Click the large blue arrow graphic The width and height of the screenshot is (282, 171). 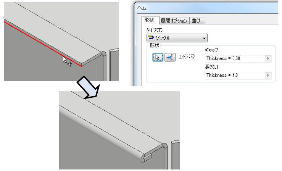click(89, 87)
